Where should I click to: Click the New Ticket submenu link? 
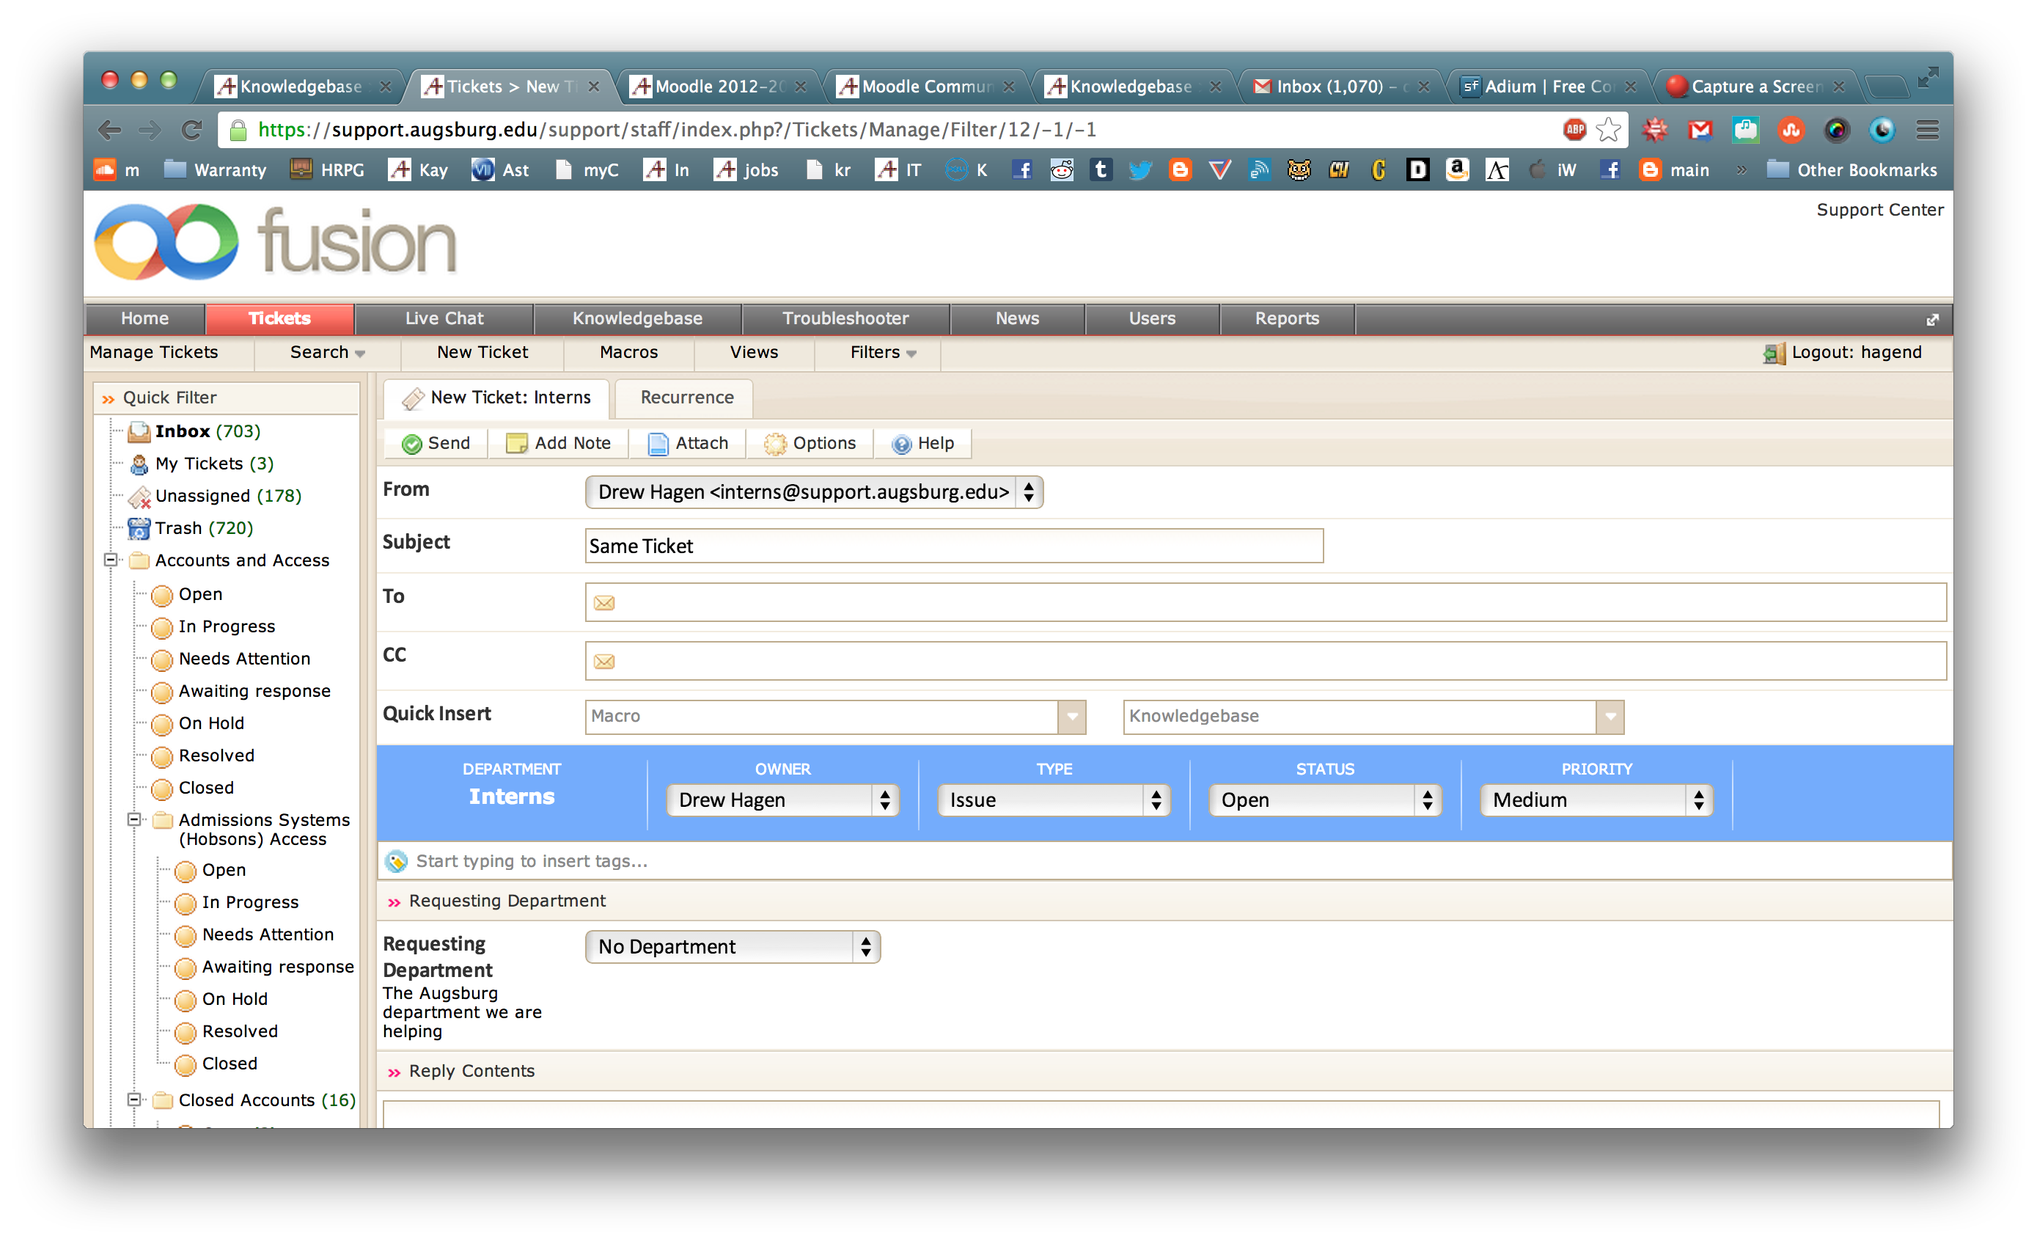pyautogui.click(x=482, y=352)
